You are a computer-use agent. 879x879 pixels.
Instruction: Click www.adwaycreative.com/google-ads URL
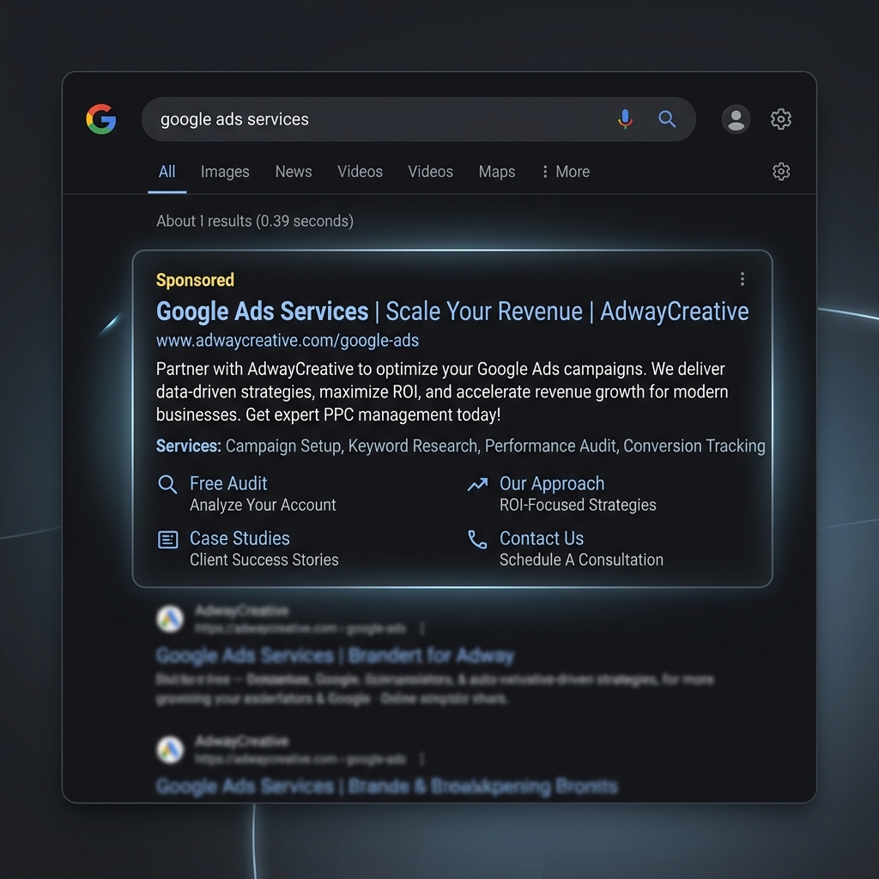coord(287,340)
